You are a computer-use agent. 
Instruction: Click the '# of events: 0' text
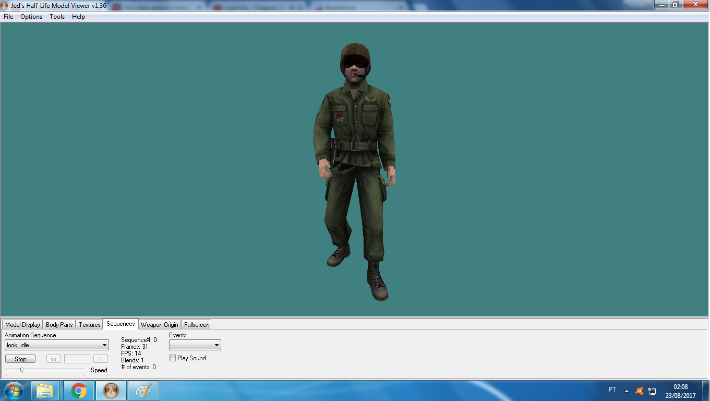[x=138, y=367]
